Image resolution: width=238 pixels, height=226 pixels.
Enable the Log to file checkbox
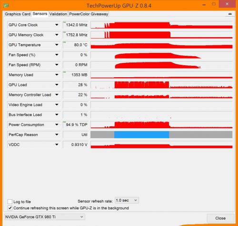pyautogui.click(x=10, y=202)
